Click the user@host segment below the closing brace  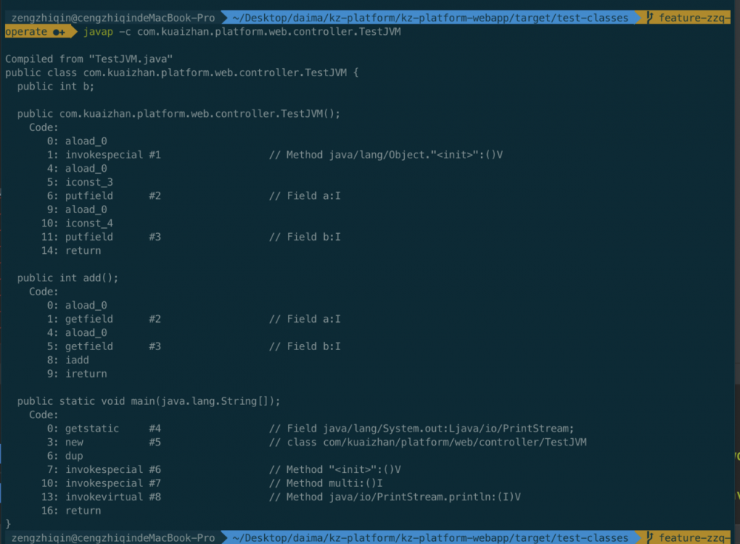coord(112,538)
